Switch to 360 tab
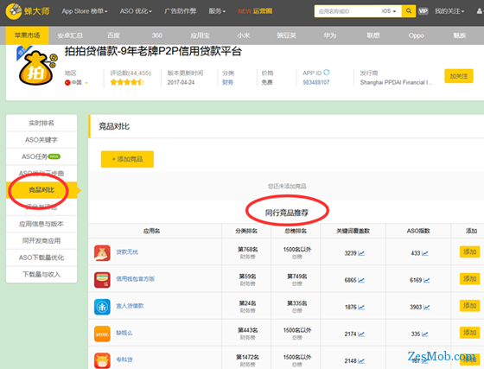Screen dimensions: 484x369 coord(156,35)
